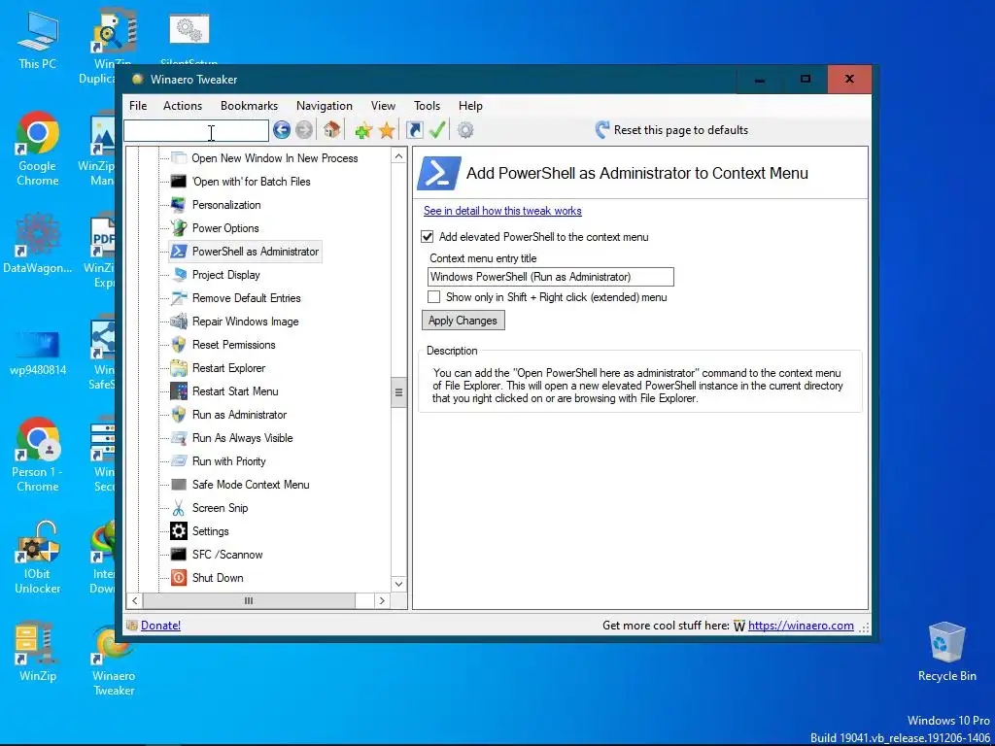Screen dimensions: 995x746
Task: Open the Tools menu
Action: (x=428, y=106)
